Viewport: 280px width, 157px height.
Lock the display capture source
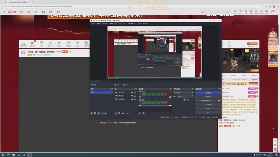coord(135,99)
